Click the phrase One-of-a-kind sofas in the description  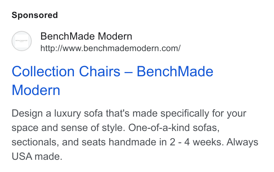174,128
